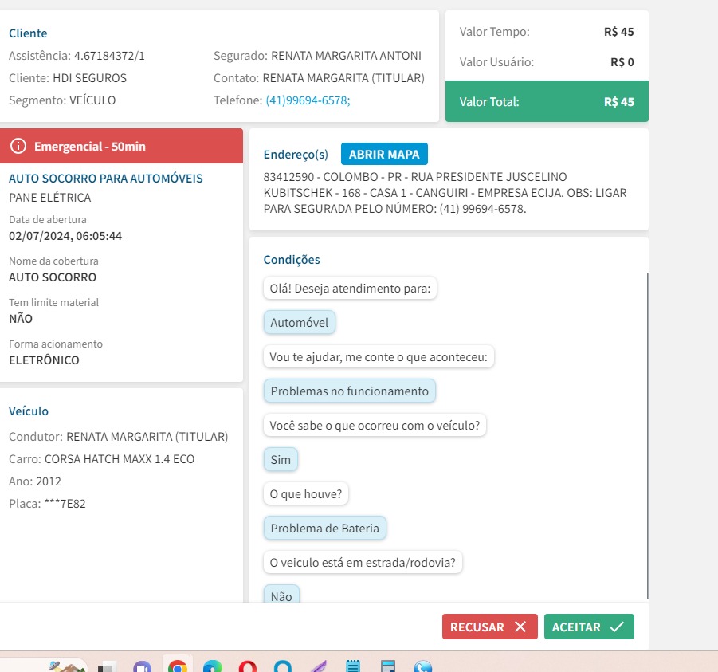Click the ACEITAR button to accept the service
Viewport: 718px width, 672px height.
[589, 627]
